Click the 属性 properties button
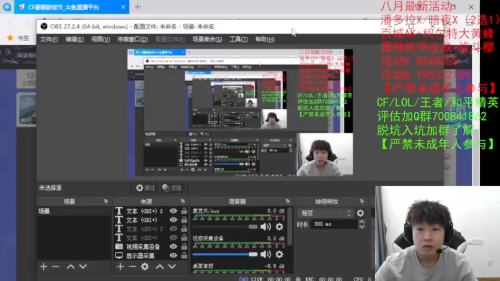 (146, 188)
